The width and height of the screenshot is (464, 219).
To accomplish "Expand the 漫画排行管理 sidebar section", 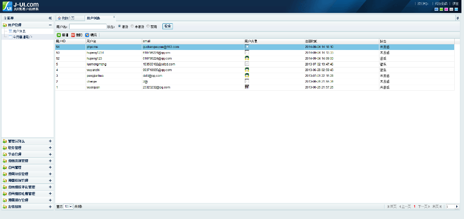I will click(50, 200).
